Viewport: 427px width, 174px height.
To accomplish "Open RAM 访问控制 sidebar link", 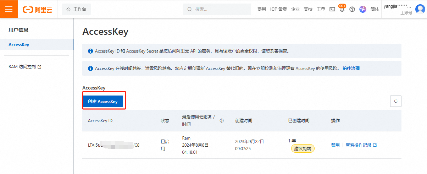I will tap(22, 67).
